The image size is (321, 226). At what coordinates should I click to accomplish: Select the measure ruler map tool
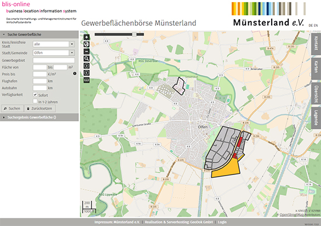point(87,80)
